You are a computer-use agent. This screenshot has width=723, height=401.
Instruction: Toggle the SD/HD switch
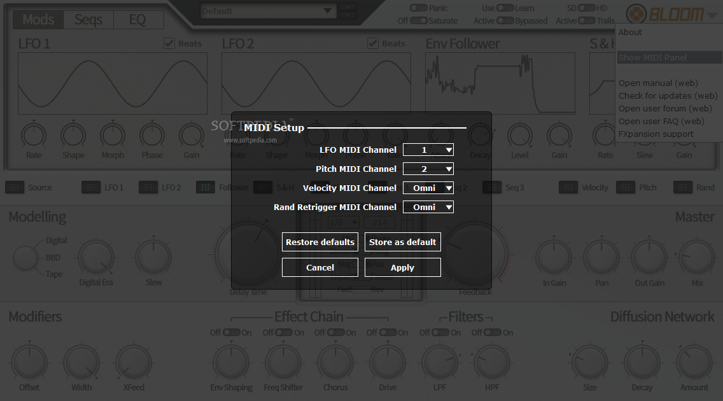click(x=587, y=8)
